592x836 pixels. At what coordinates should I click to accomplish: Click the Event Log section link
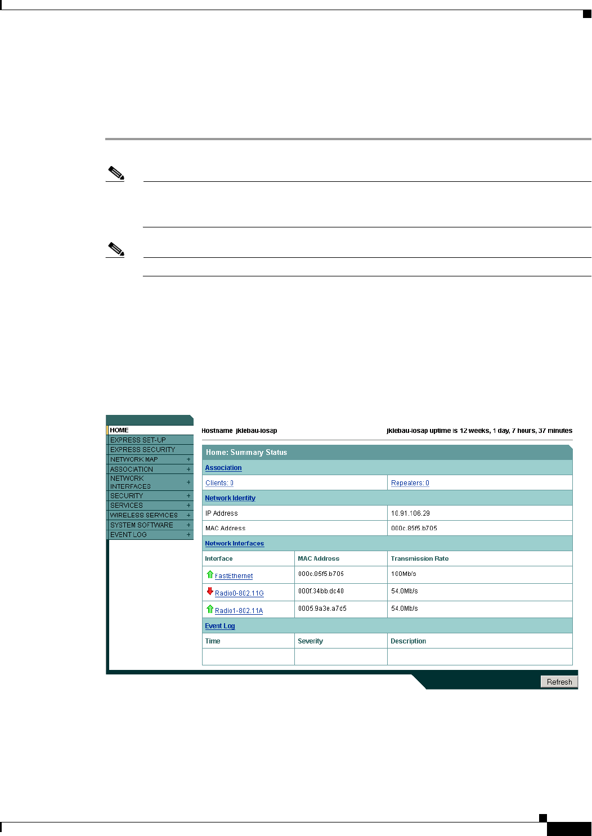pos(220,626)
